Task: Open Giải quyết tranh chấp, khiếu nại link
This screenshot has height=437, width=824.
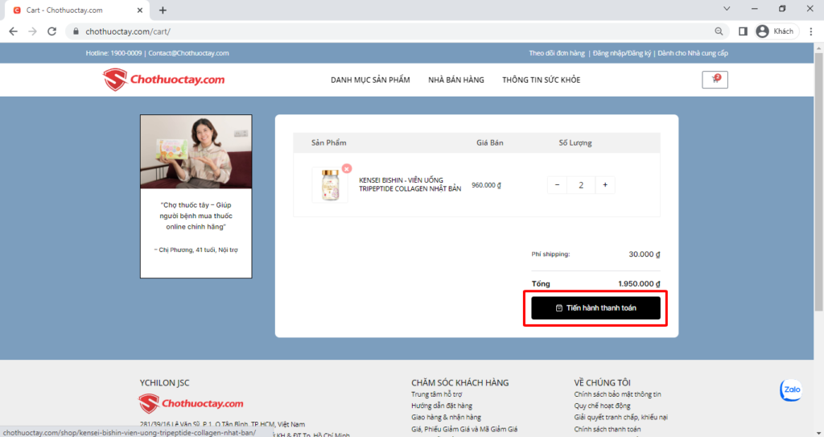Action: click(x=620, y=417)
